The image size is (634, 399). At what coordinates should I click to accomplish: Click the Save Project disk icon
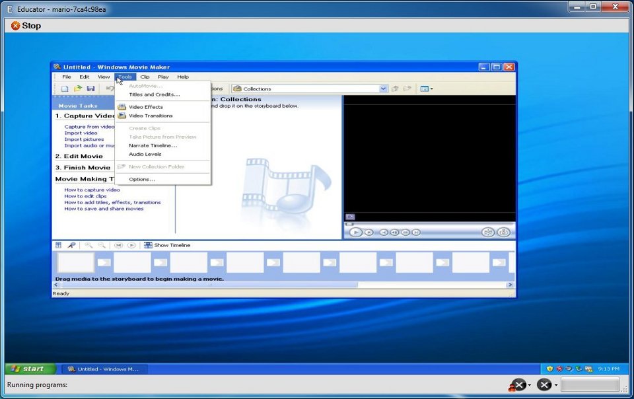point(90,89)
